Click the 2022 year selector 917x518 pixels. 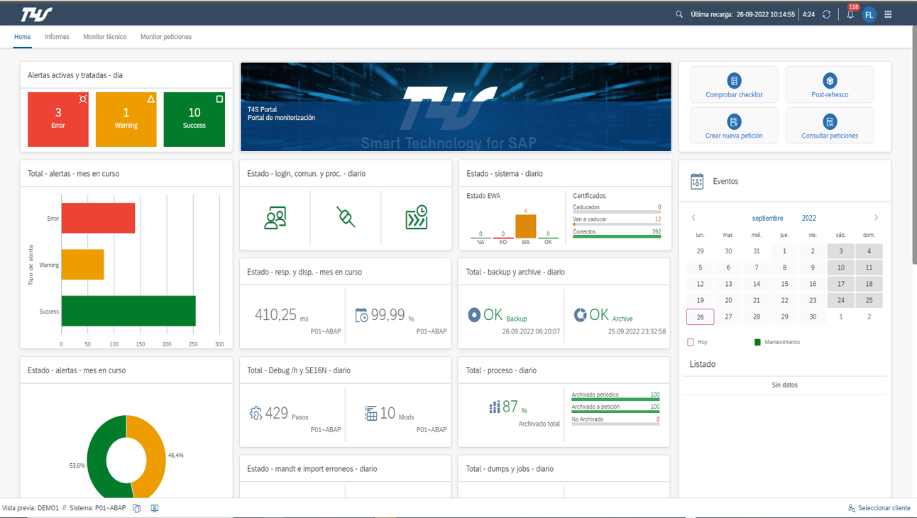point(808,219)
